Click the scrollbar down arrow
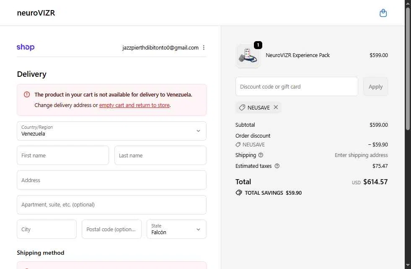Viewport: 411px width, 269px height. point(408,266)
